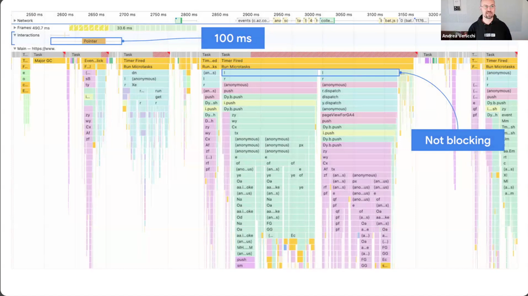Select the y.dispatch function entry

coord(359,103)
